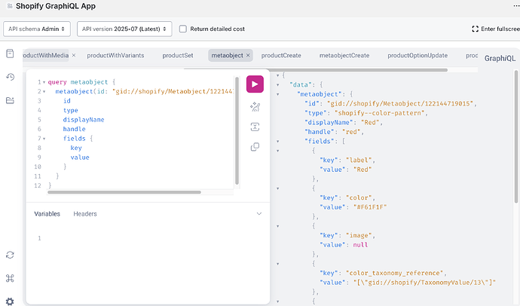This screenshot has width=520, height=306.
Task: Switch to the productWithMedia tab
Action: click(45, 55)
